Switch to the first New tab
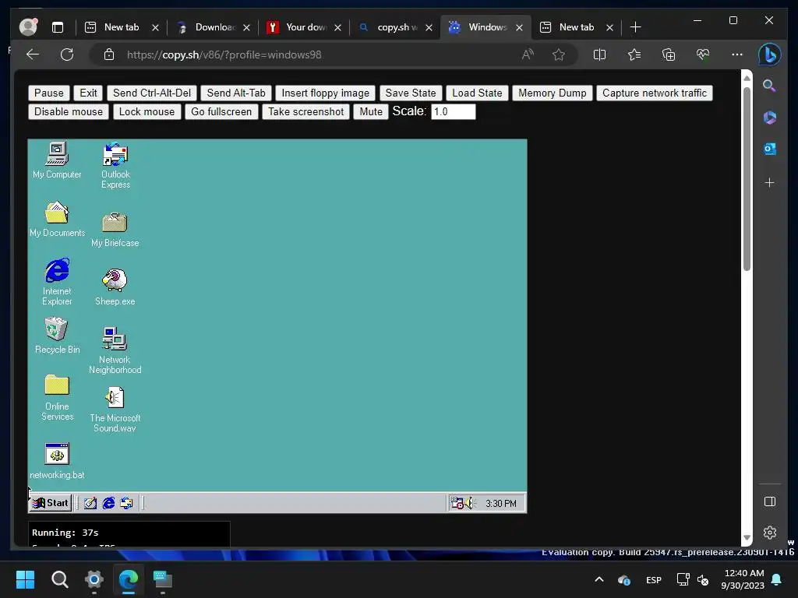Screen dimensions: 798x598 (x=119, y=27)
